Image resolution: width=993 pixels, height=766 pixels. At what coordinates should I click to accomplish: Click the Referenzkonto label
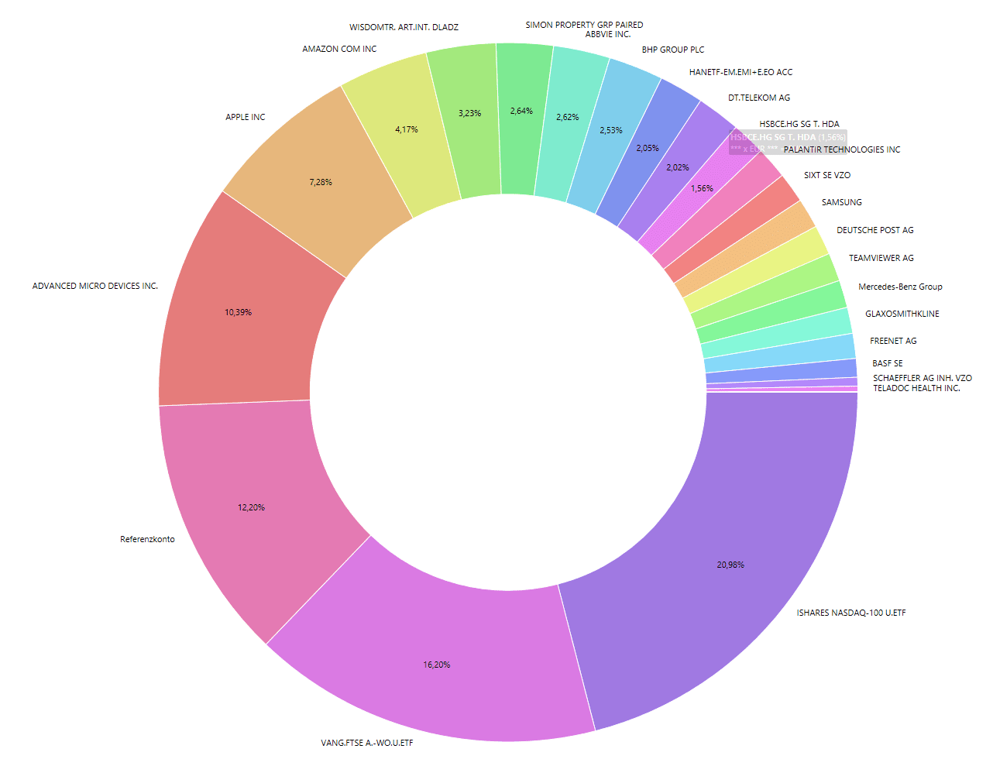[147, 539]
